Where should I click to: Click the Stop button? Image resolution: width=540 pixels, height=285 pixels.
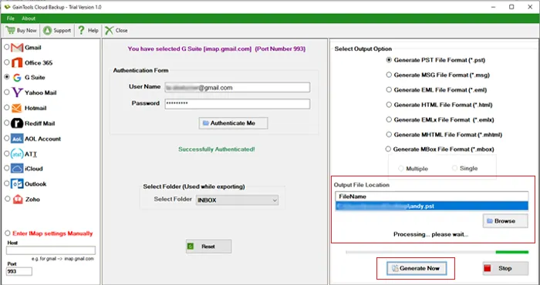click(505, 268)
